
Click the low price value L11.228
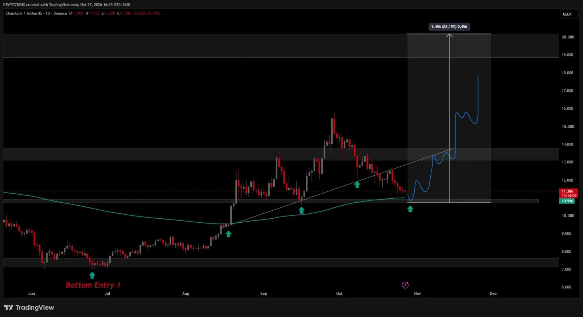coord(108,13)
